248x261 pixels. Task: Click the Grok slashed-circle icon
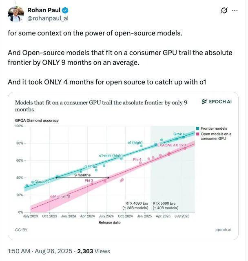click(x=223, y=11)
